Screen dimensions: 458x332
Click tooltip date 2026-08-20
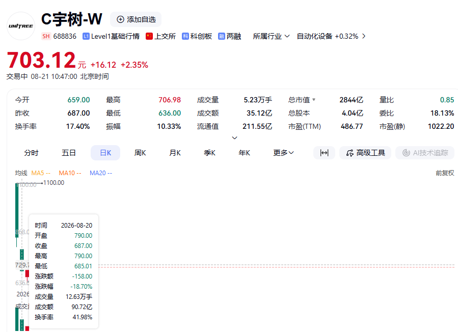76,226
